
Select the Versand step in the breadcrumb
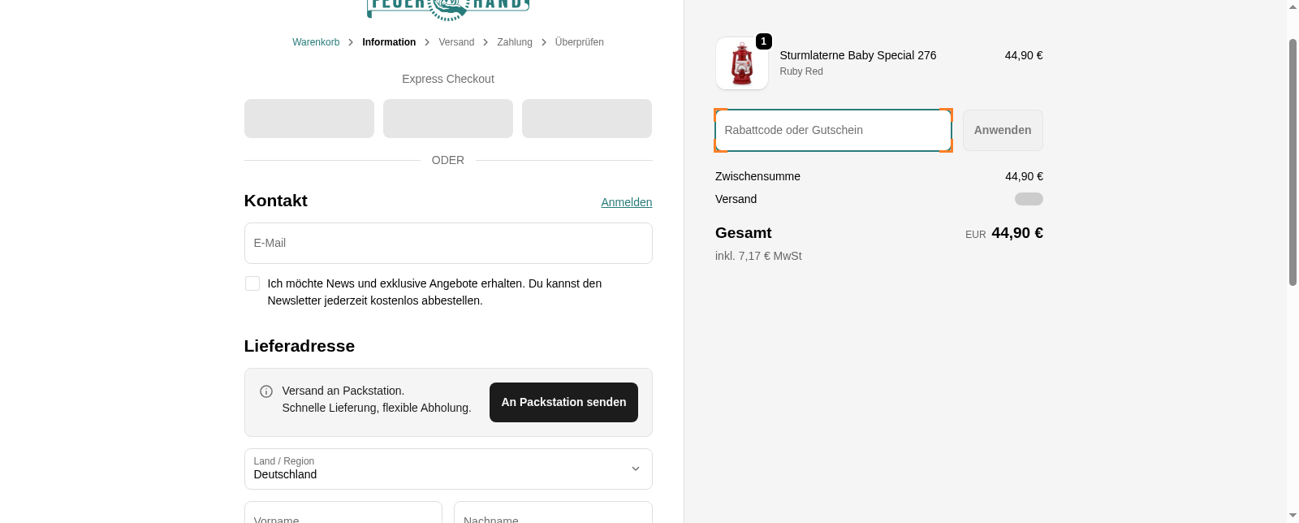pos(456,41)
